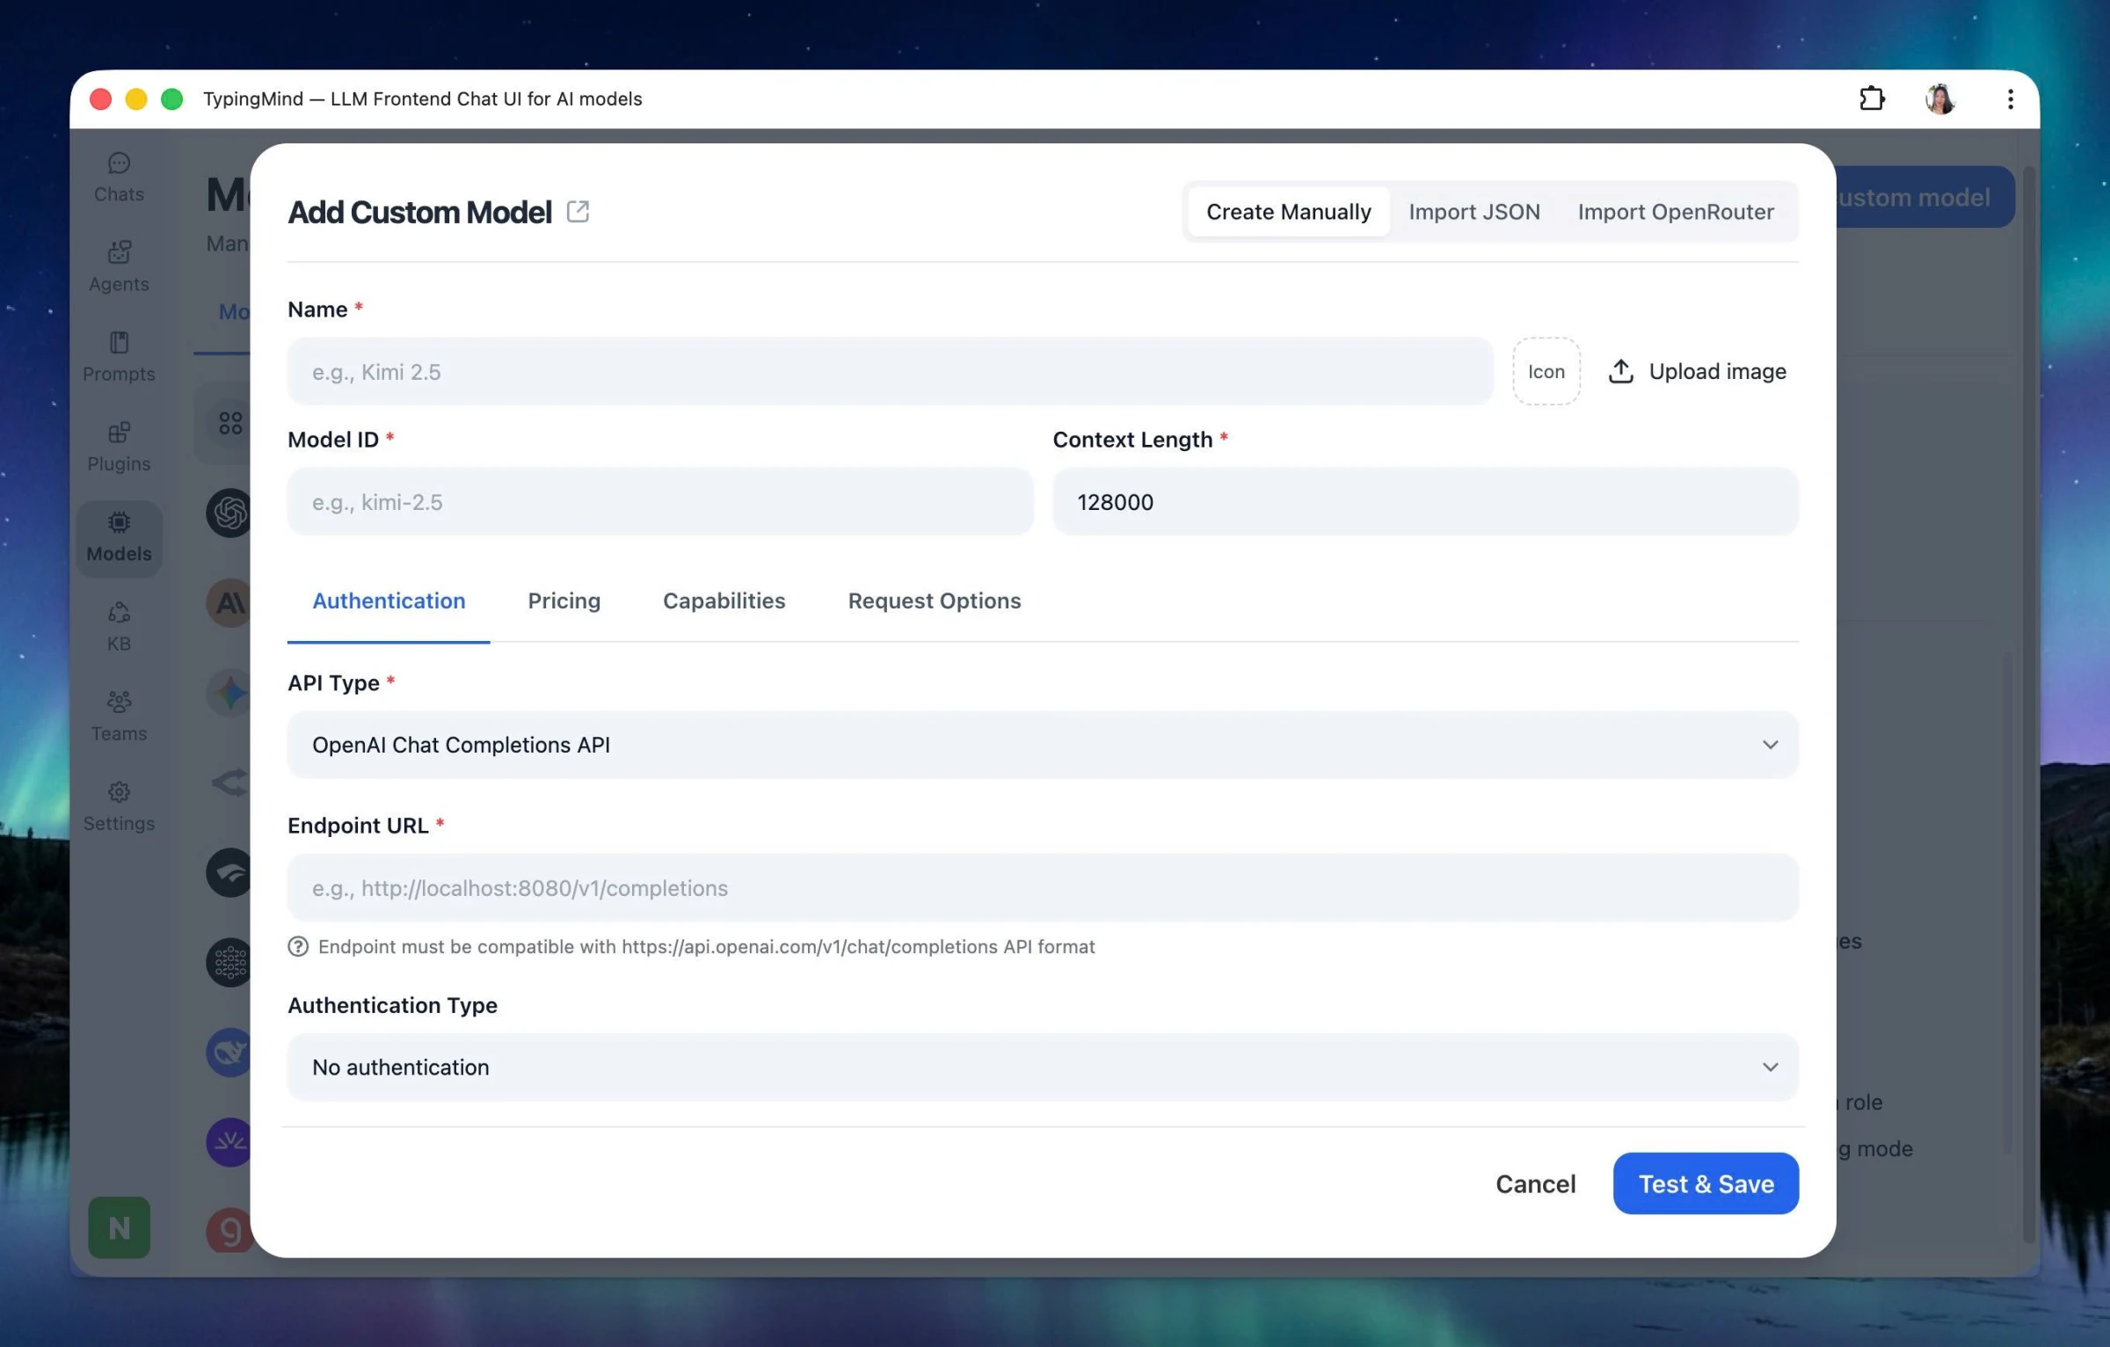Click the grid icon in models list
This screenshot has height=1347, width=2110.
(229, 423)
